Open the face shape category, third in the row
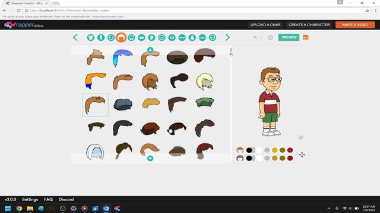Viewport: 380px width, 213px height. [x=111, y=37]
